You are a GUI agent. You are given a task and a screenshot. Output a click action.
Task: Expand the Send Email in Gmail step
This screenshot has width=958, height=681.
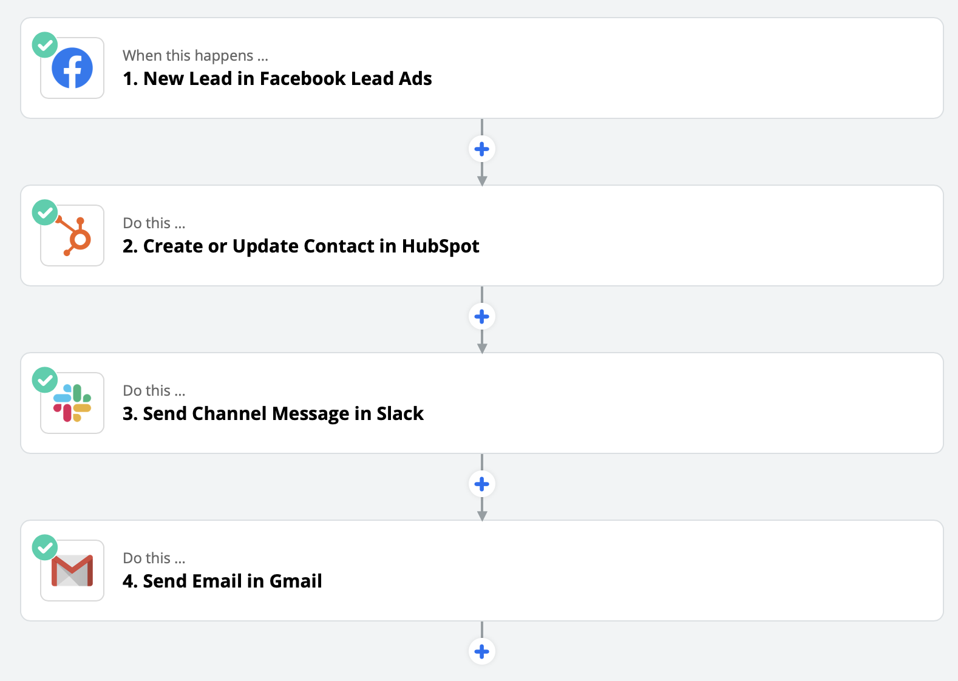point(222,581)
